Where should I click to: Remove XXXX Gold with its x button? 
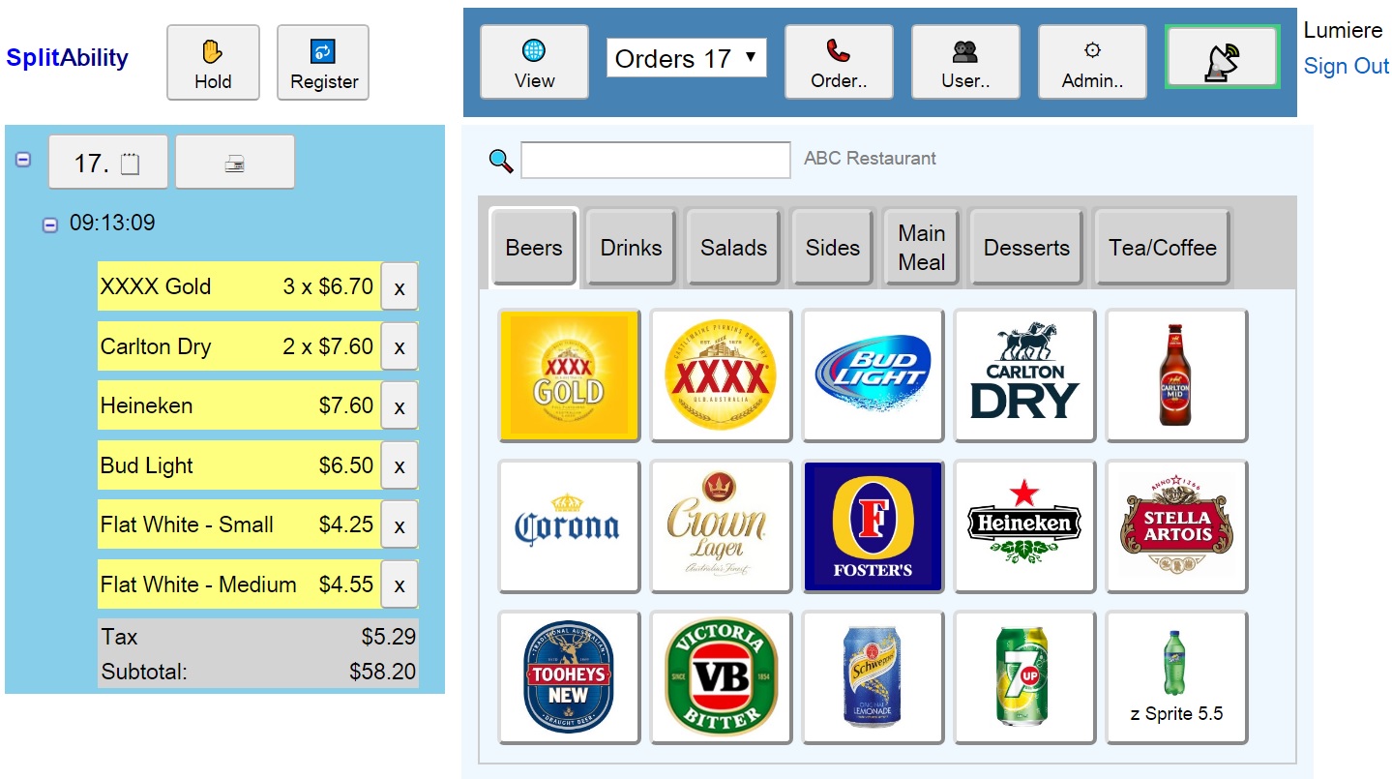pyautogui.click(x=400, y=286)
